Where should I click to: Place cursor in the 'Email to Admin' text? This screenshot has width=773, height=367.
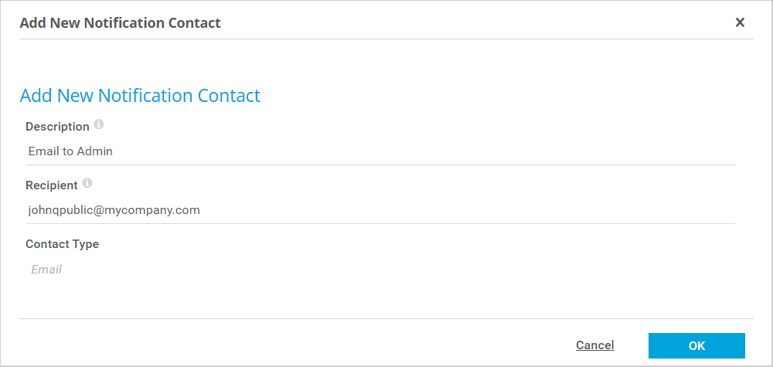[x=70, y=151]
